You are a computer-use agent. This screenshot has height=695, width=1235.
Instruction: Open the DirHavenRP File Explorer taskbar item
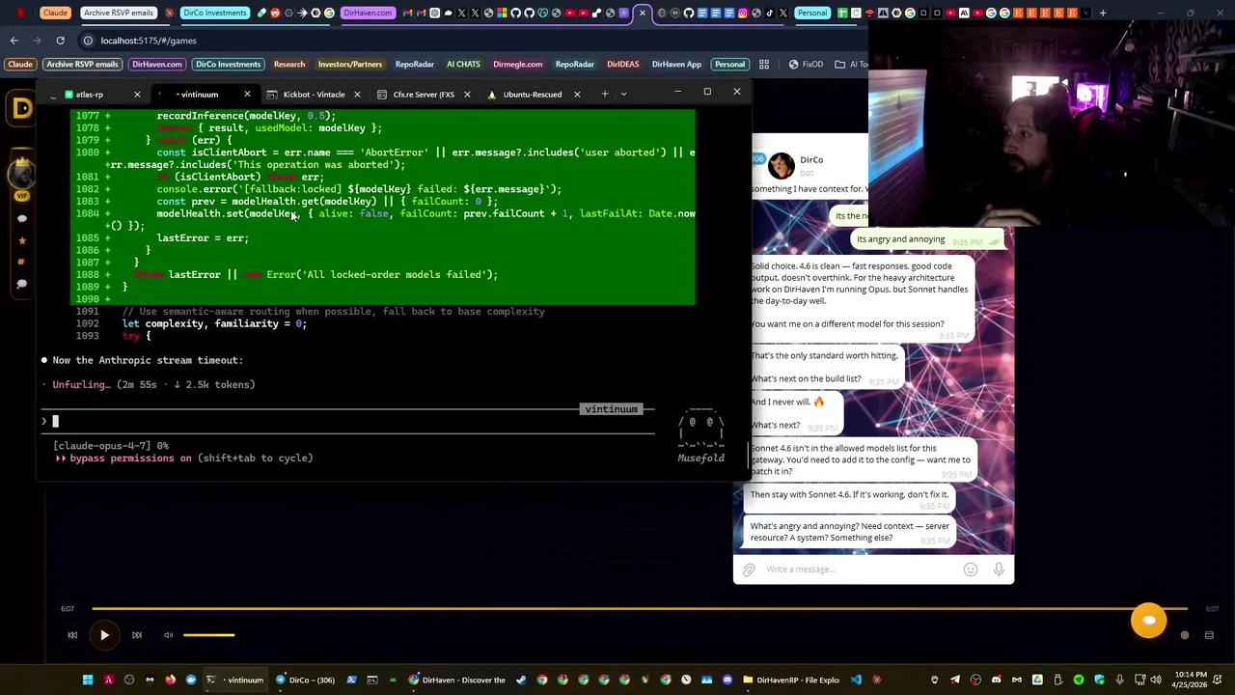tap(791, 681)
